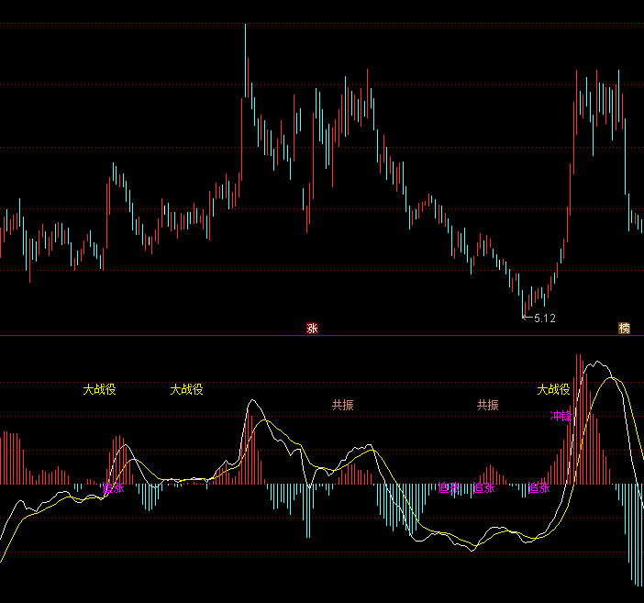Image resolution: width=644 pixels, height=603 pixels.
Task: Click the rightmost 共振 signal label
Action: coord(487,405)
